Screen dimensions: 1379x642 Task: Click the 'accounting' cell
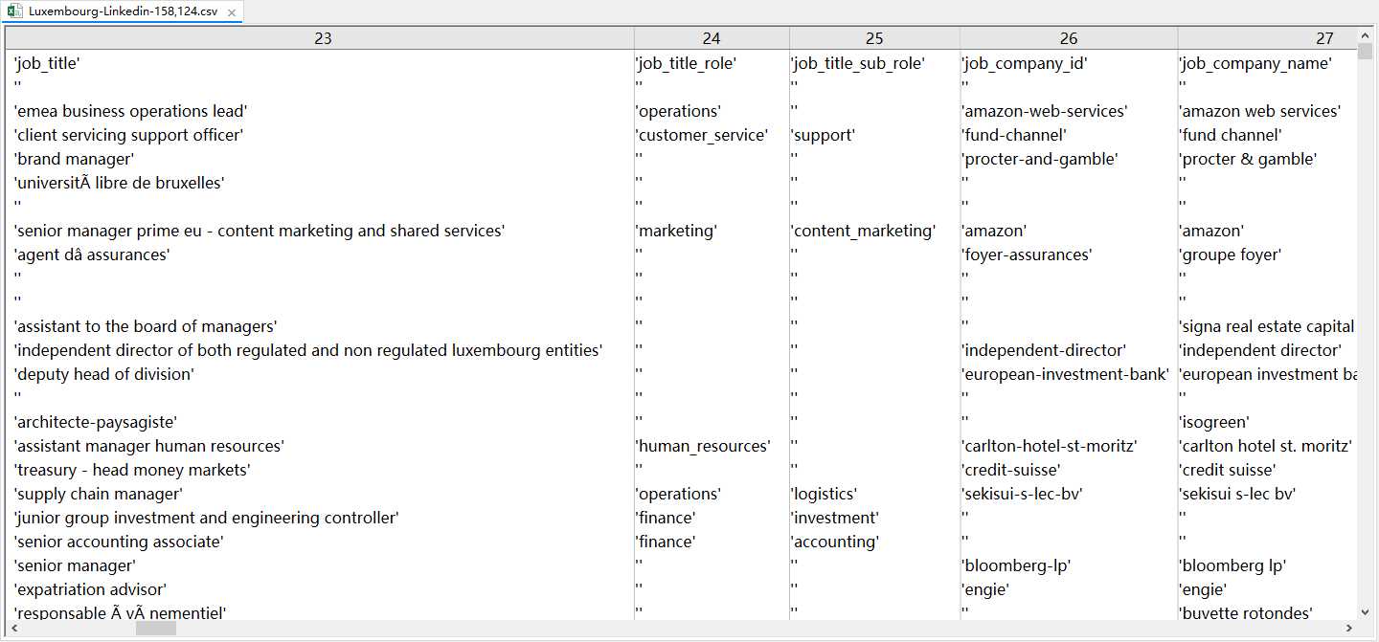pos(874,542)
